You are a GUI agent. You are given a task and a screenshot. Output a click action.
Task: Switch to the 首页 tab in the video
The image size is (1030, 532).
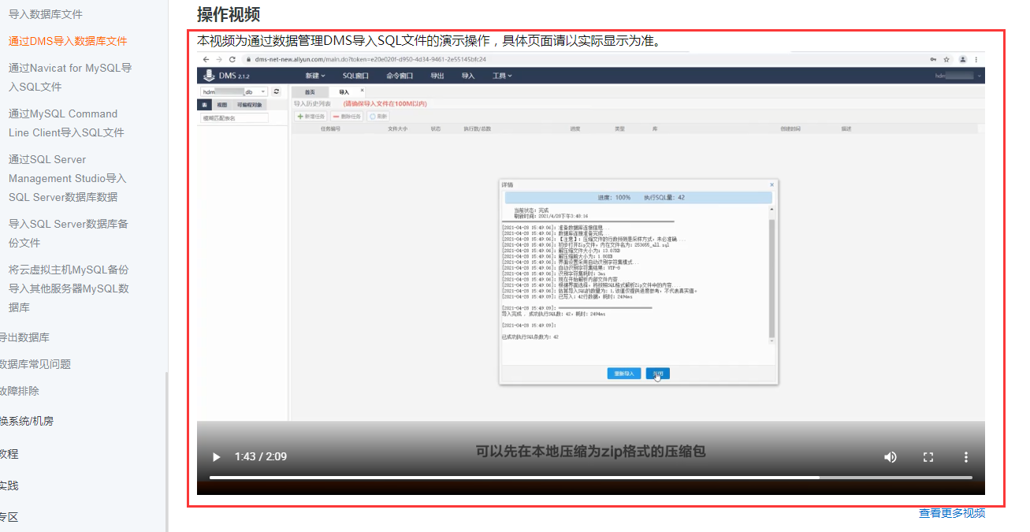(310, 92)
